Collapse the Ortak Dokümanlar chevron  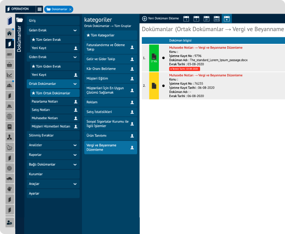(x=75, y=84)
